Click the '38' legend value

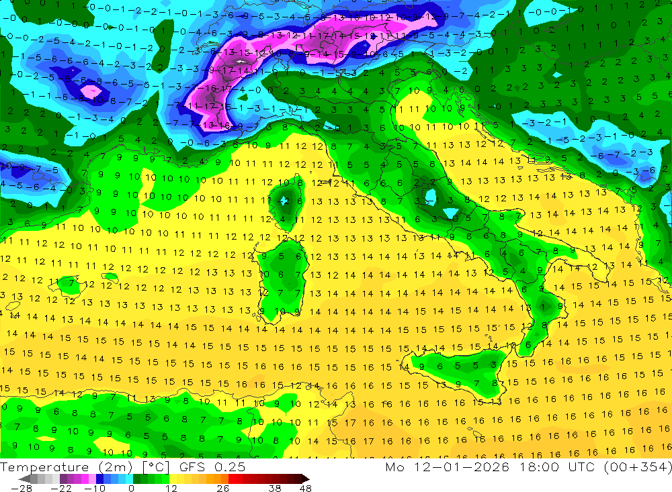[x=275, y=489]
